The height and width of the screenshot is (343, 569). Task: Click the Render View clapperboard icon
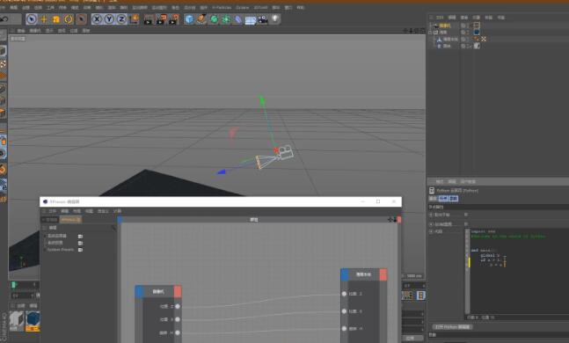[149, 19]
